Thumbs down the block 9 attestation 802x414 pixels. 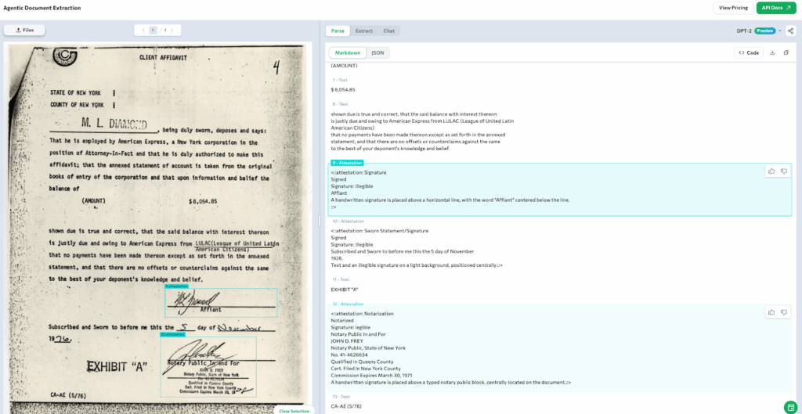pos(783,171)
